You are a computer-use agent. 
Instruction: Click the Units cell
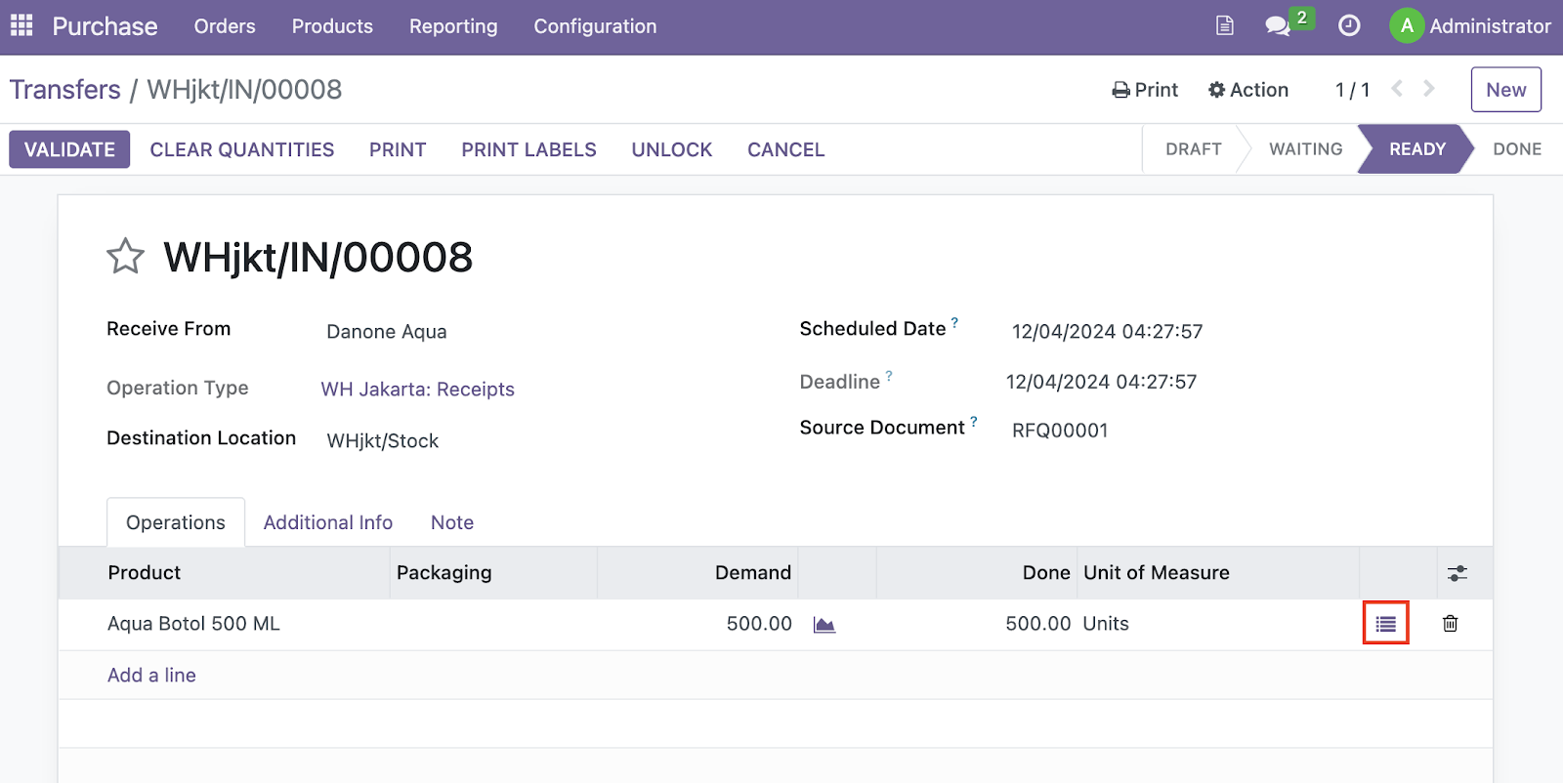[1106, 624]
